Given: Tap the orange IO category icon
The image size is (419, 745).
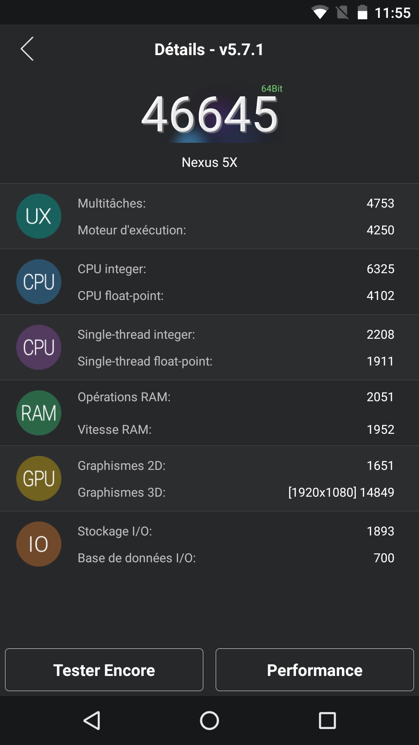Looking at the screenshot, I should [x=39, y=544].
